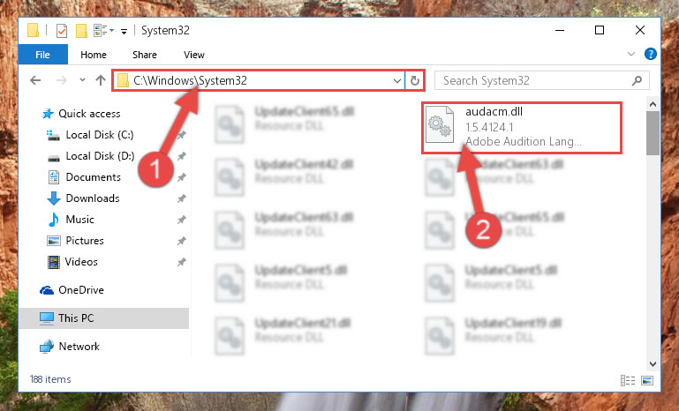Go up one folder level
Viewport: 679px width, 411px height.
(101, 80)
